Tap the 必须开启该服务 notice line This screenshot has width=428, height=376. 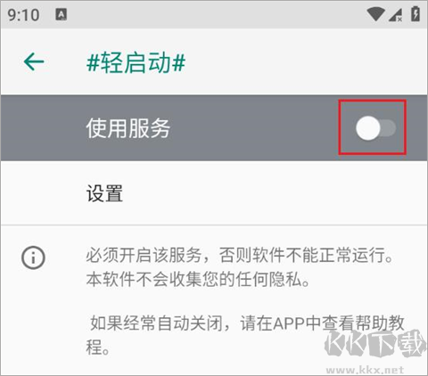pos(240,255)
